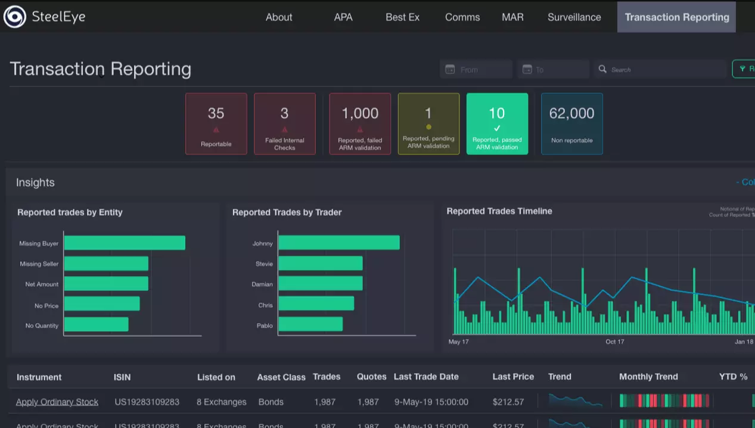Click the warning icon on Reportable card
The width and height of the screenshot is (755, 428).
click(x=216, y=129)
